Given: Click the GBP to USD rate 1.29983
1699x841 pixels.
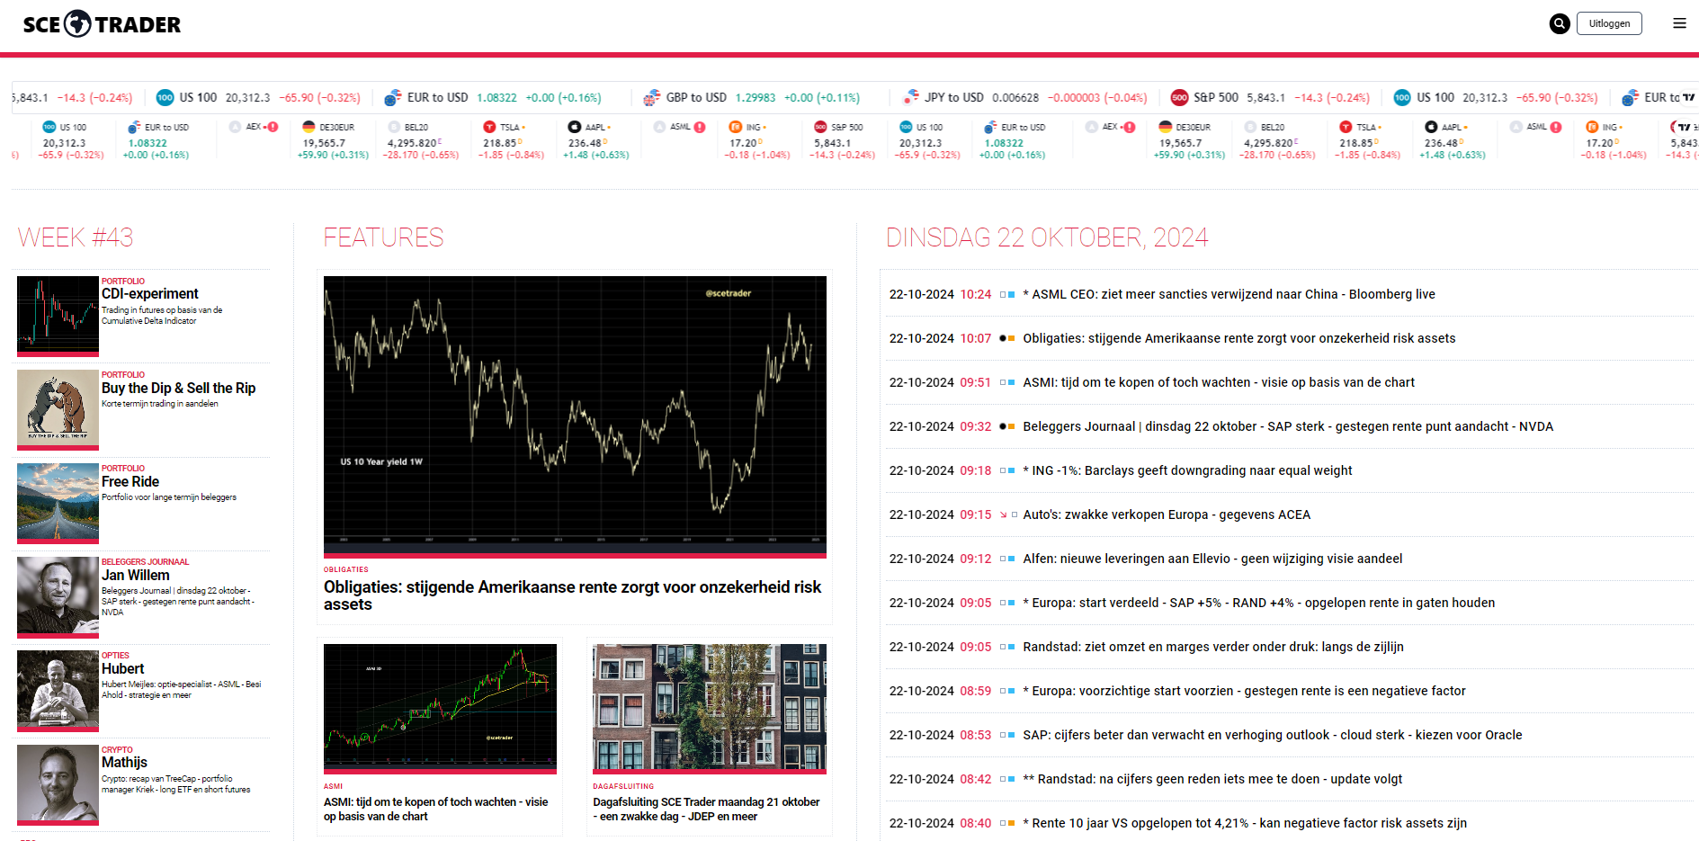Looking at the screenshot, I should click(x=756, y=98).
